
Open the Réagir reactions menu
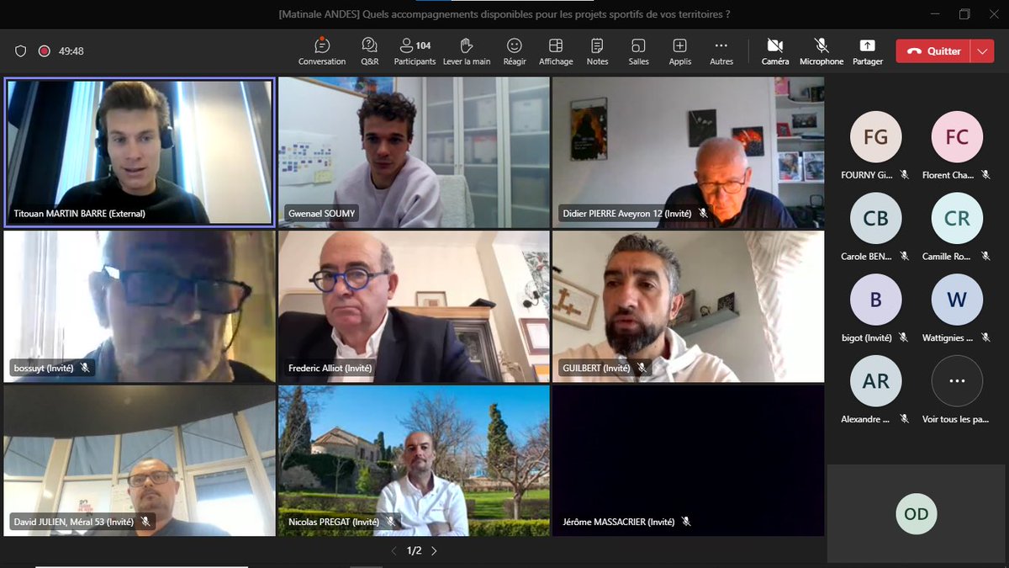pos(515,51)
